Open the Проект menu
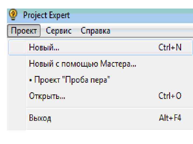The height and width of the screenshot is (144, 193). (24, 31)
